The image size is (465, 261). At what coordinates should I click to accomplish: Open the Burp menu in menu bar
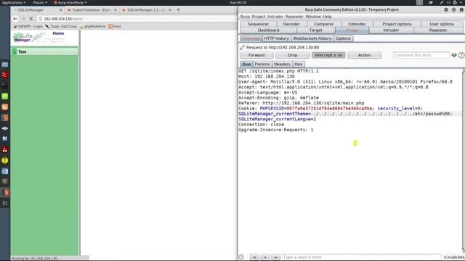(x=245, y=17)
